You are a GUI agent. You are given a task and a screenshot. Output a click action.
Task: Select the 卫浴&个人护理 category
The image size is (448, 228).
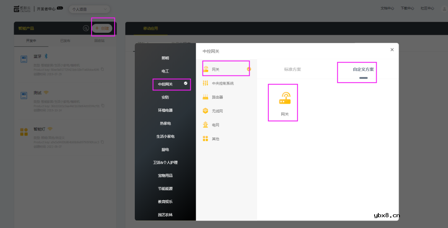pos(165,163)
